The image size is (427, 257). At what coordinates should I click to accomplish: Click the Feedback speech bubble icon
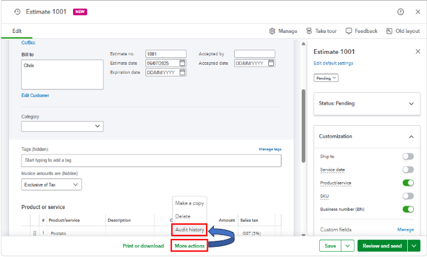tap(349, 31)
